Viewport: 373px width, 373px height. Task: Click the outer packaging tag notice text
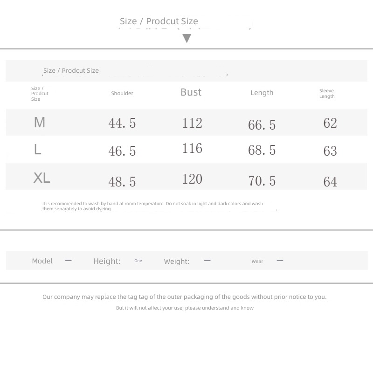tap(184, 297)
